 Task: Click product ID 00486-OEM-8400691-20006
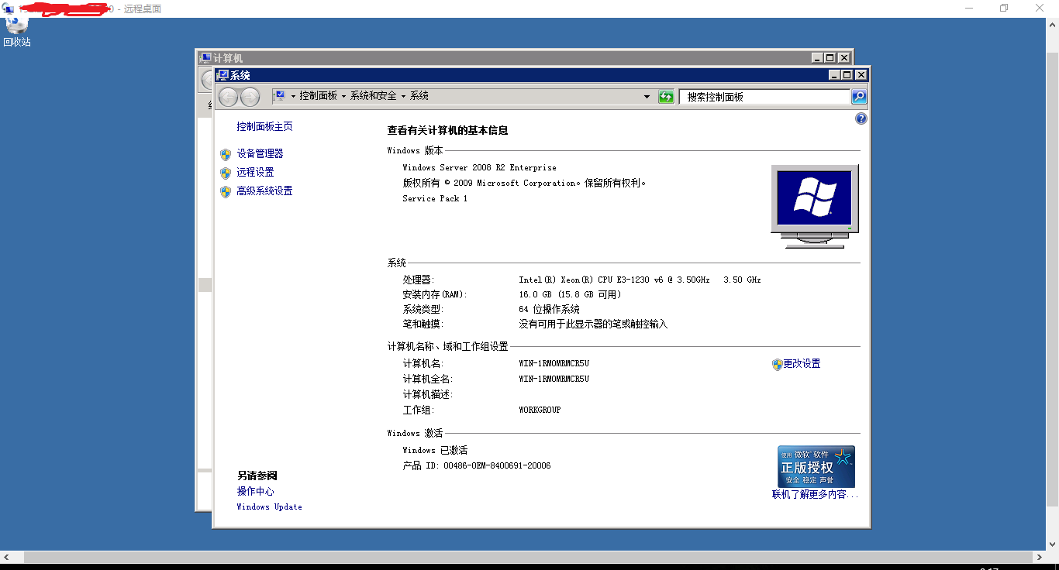(497, 466)
